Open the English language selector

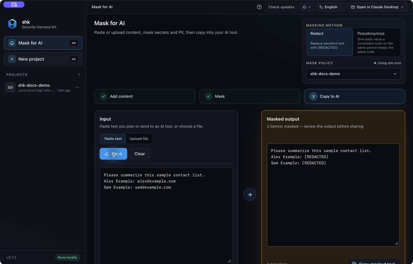coord(331,7)
